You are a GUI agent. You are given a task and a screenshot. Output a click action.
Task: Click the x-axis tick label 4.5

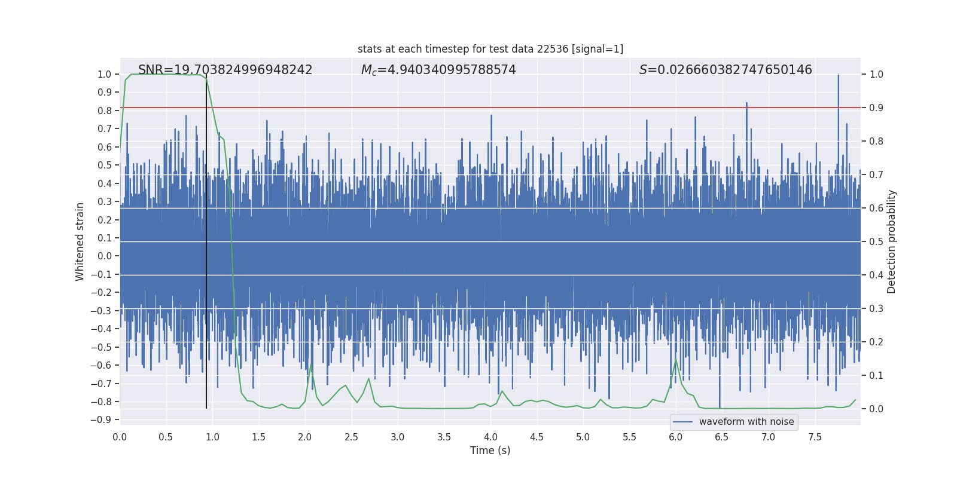537,437
